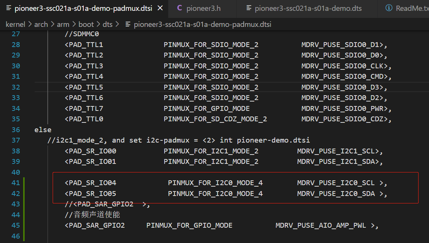Expand the boot breadcrumb segment
The width and height of the screenshot is (429, 243).
86,24
